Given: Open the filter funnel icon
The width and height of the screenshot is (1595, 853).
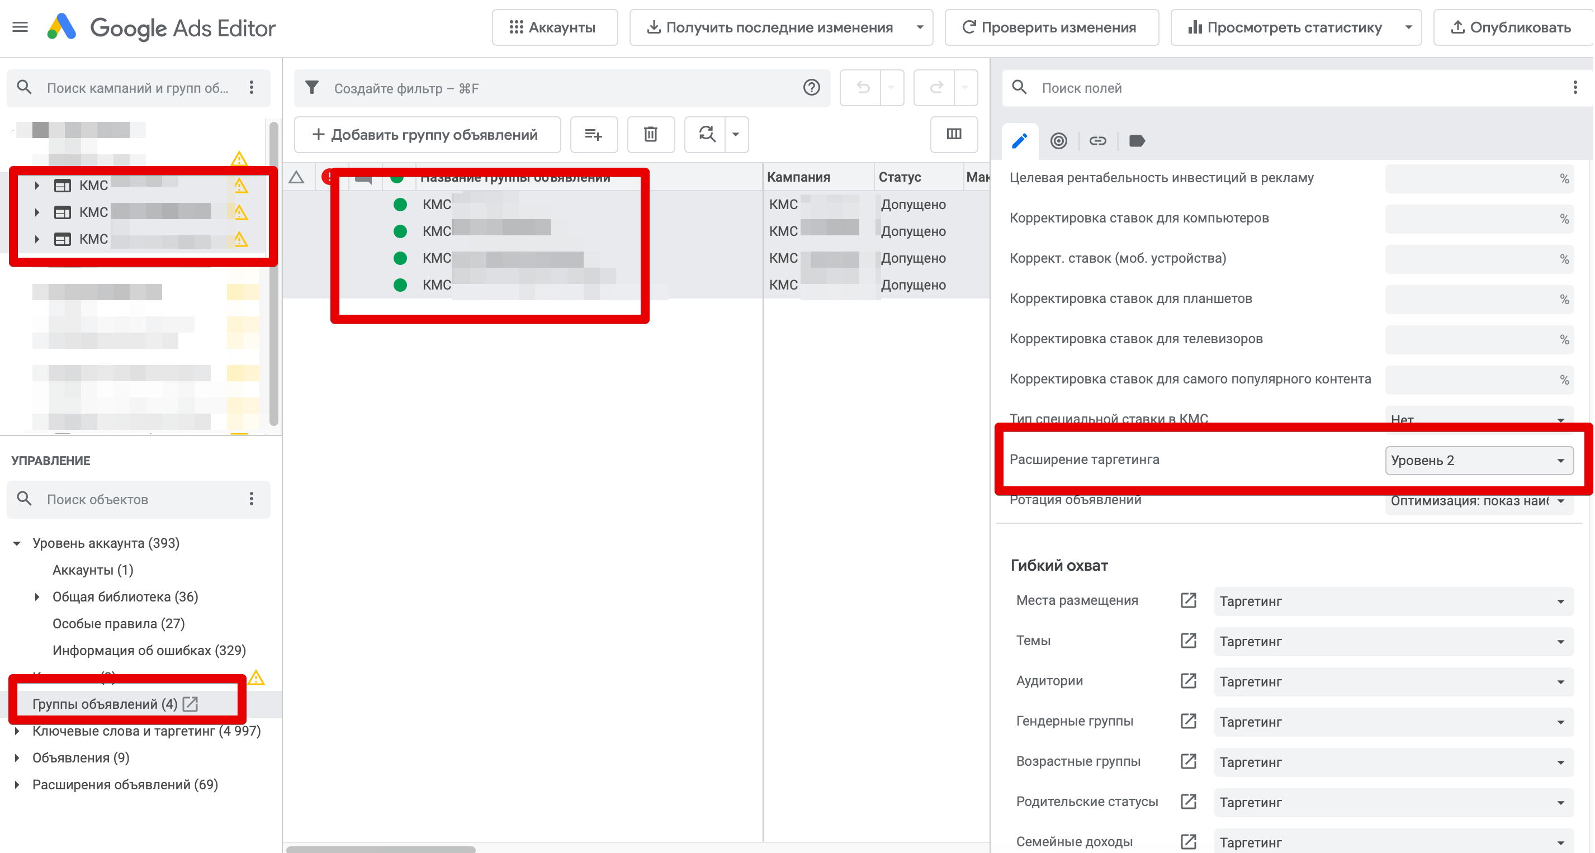Looking at the screenshot, I should pos(313,88).
